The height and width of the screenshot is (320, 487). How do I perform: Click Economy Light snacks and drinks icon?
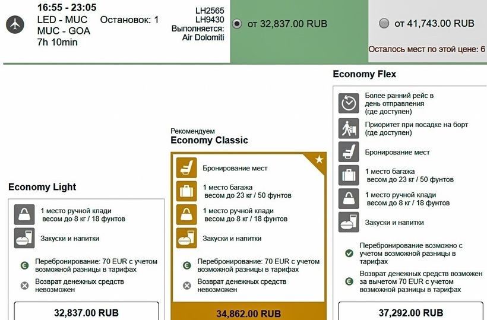pyautogui.click(x=24, y=238)
